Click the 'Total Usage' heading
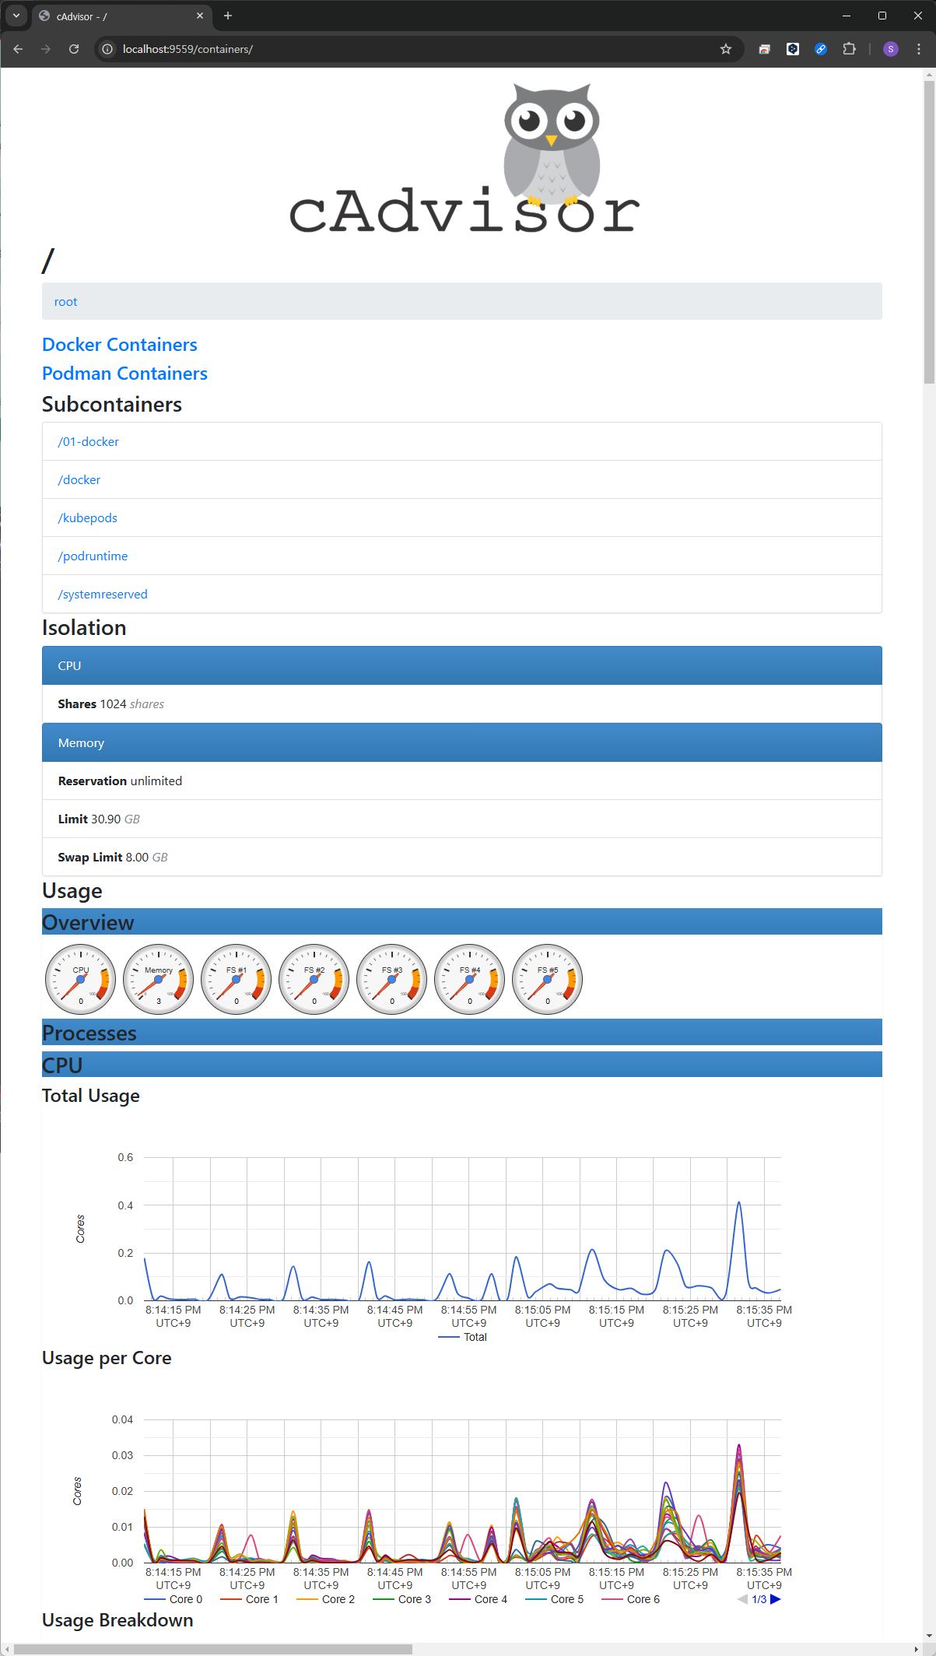936x1656 pixels. [x=91, y=1096]
